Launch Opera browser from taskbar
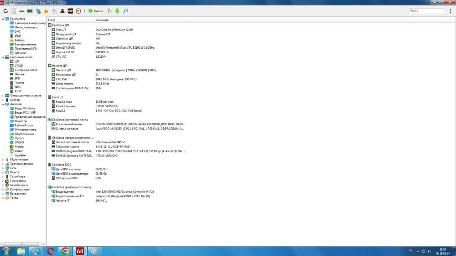 [x=51, y=251]
